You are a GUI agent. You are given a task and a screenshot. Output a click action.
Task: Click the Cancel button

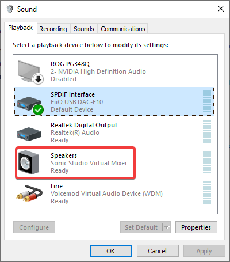[x=158, y=251]
